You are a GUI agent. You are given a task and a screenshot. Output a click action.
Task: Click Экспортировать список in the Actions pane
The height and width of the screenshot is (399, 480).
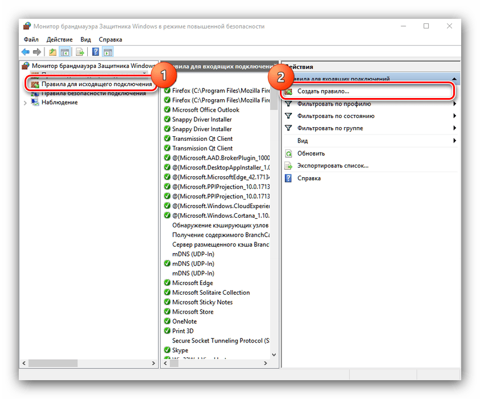pos(332,166)
